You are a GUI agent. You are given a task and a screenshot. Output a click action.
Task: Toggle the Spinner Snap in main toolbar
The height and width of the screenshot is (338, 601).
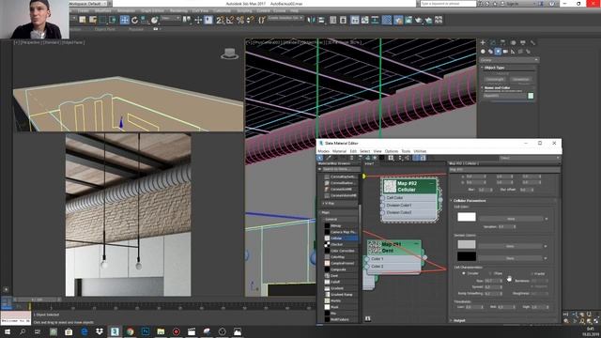(250, 20)
